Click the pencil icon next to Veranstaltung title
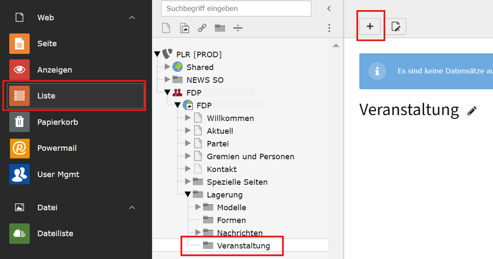The height and width of the screenshot is (259, 493). click(x=472, y=111)
